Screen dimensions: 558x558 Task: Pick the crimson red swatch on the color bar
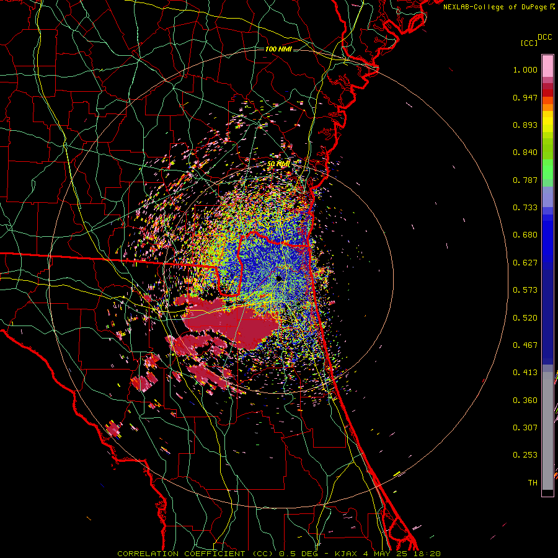547,86
